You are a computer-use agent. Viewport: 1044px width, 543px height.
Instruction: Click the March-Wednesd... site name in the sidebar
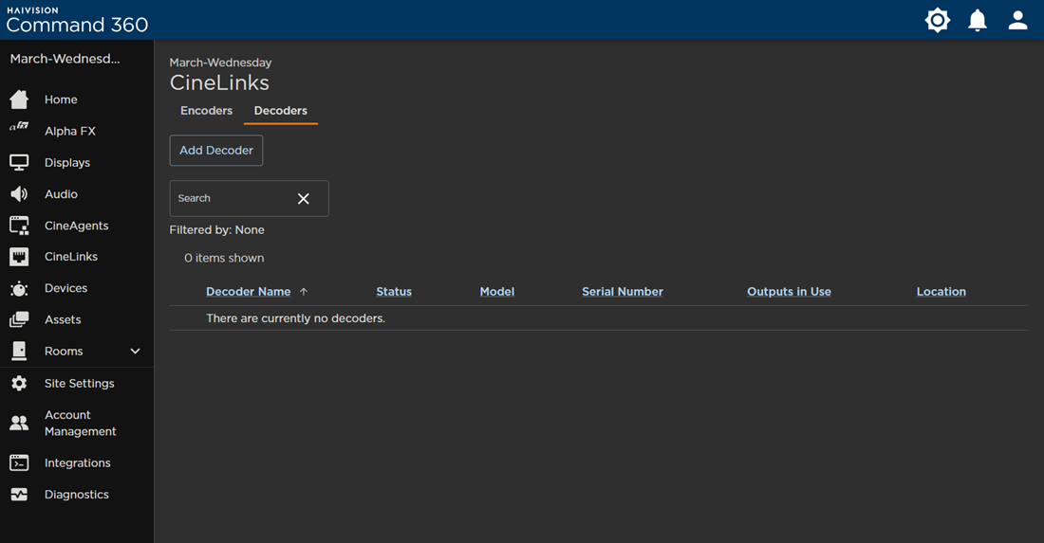[65, 59]
